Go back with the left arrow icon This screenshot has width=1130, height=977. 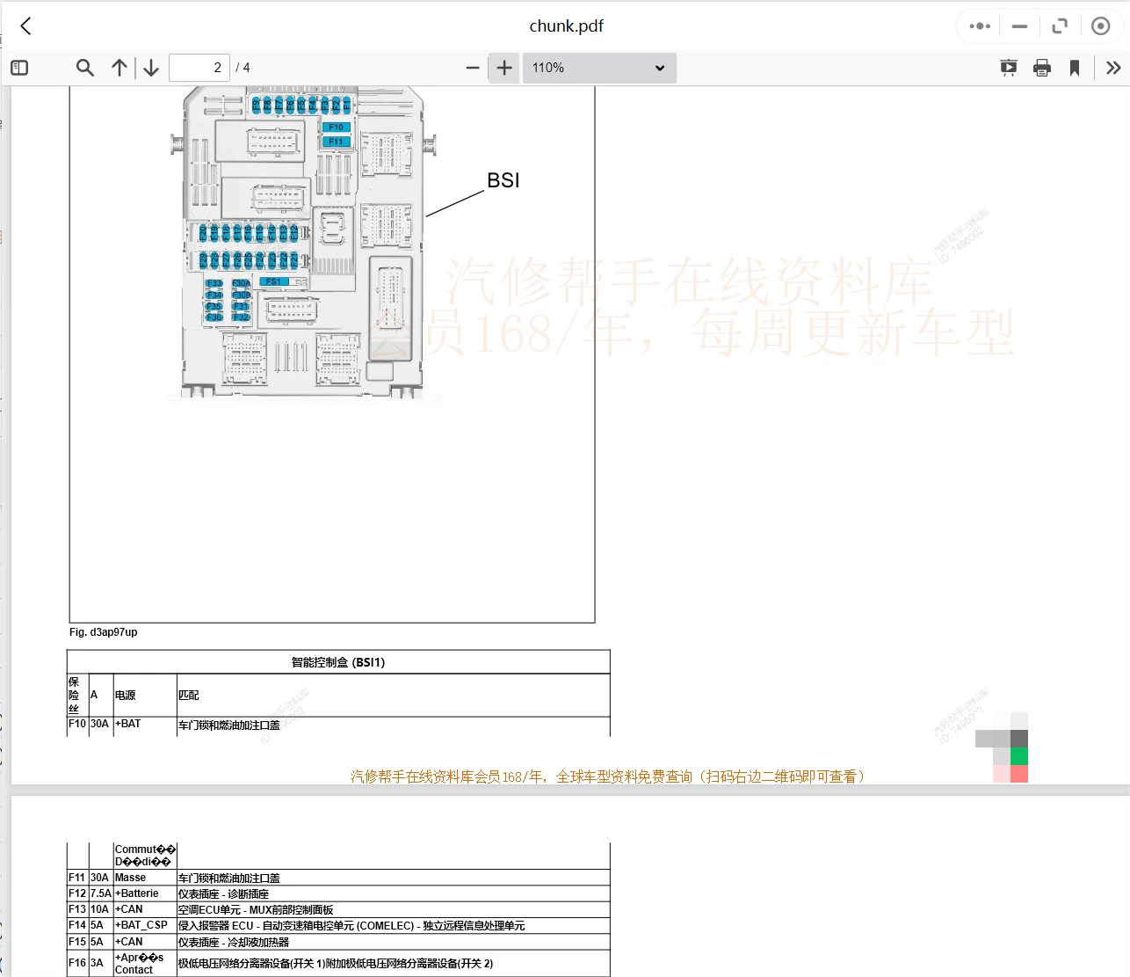26,26
